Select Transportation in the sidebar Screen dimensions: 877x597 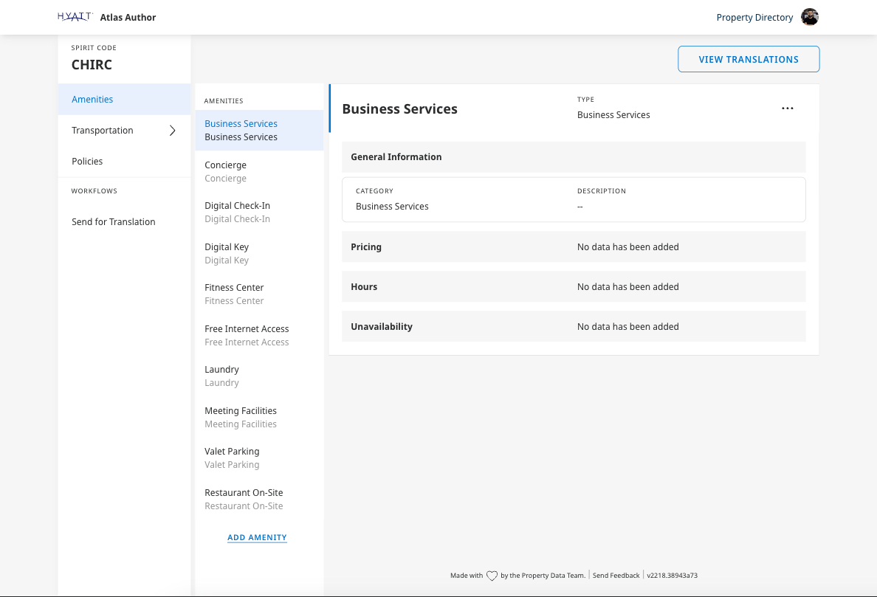click(124, 130)
